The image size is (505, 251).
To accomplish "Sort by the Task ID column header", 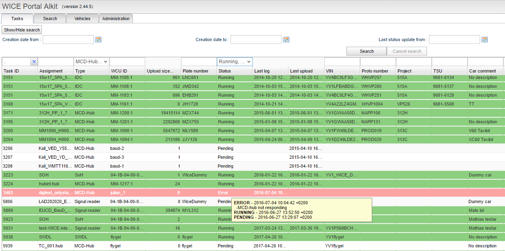I will click(x=19, y=71).
